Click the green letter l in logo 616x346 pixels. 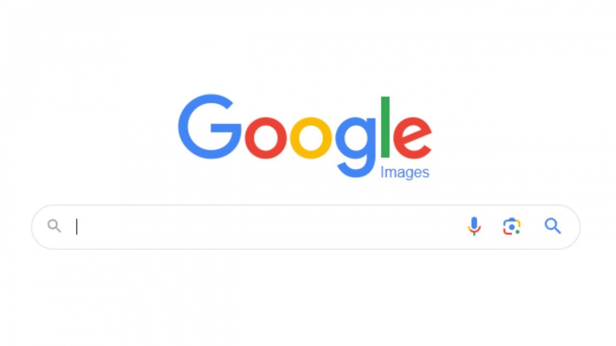pyautogui.click(x=385, y=127)
